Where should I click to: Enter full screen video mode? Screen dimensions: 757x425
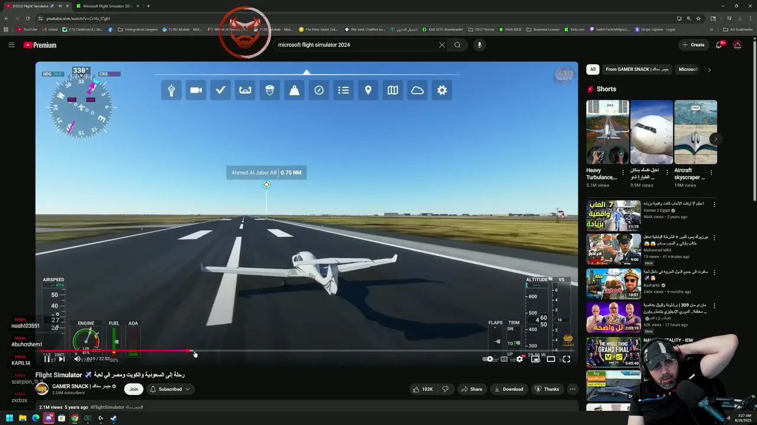coord(566,359)
